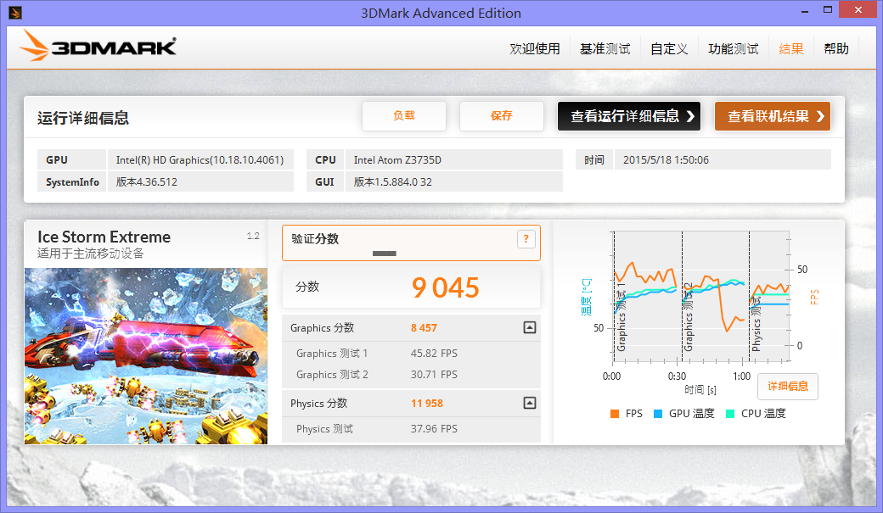Click the Graphics 测试 2 result 30.71 FPS

coord(434,375)
